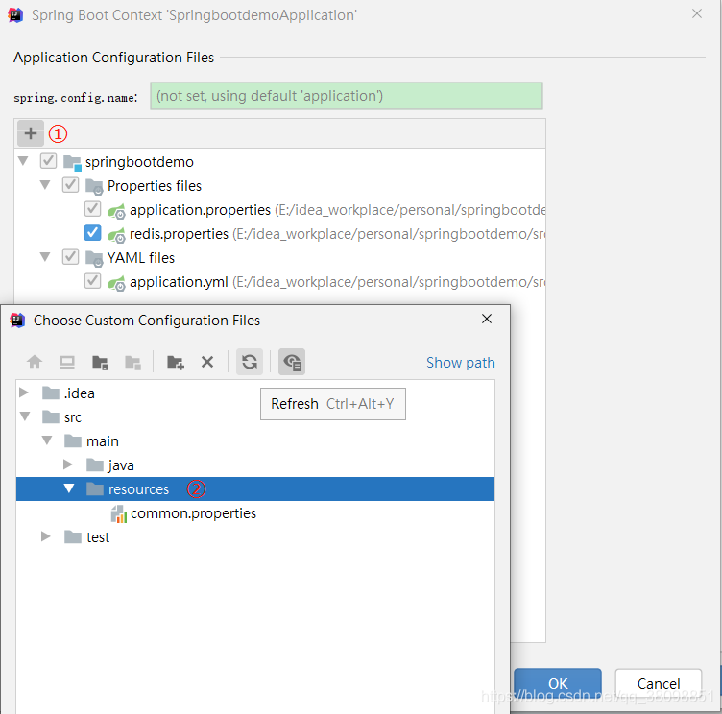
Task: Click the common.properties file icon
Action: coord(119,513)
